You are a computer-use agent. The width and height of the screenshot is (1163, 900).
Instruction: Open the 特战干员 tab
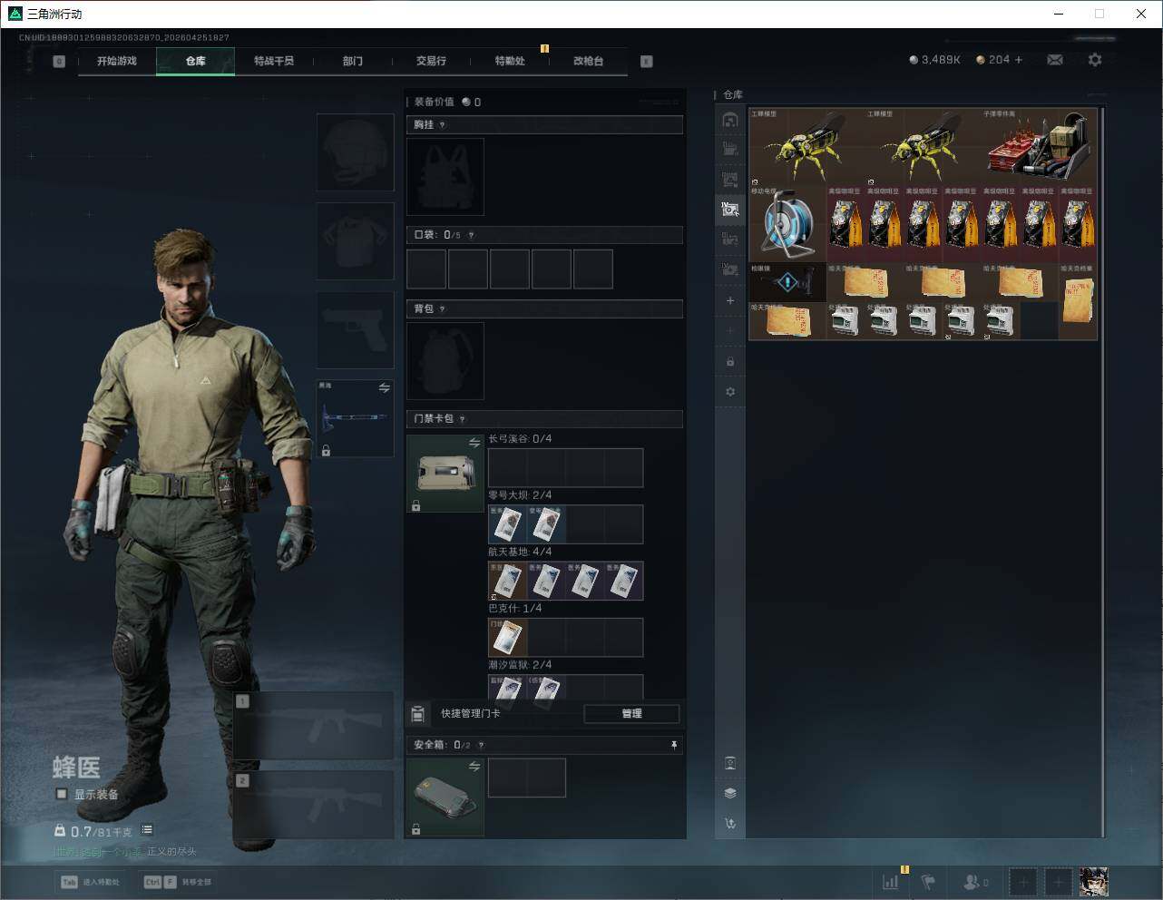click(274, 61)
